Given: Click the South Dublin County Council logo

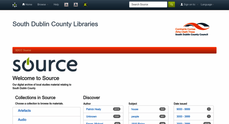Looking at the screenshot, I should coord(192,29).
